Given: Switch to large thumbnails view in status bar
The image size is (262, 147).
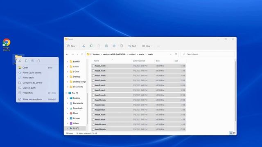Looking at the screenshot, I should click(x=234, y=134).
